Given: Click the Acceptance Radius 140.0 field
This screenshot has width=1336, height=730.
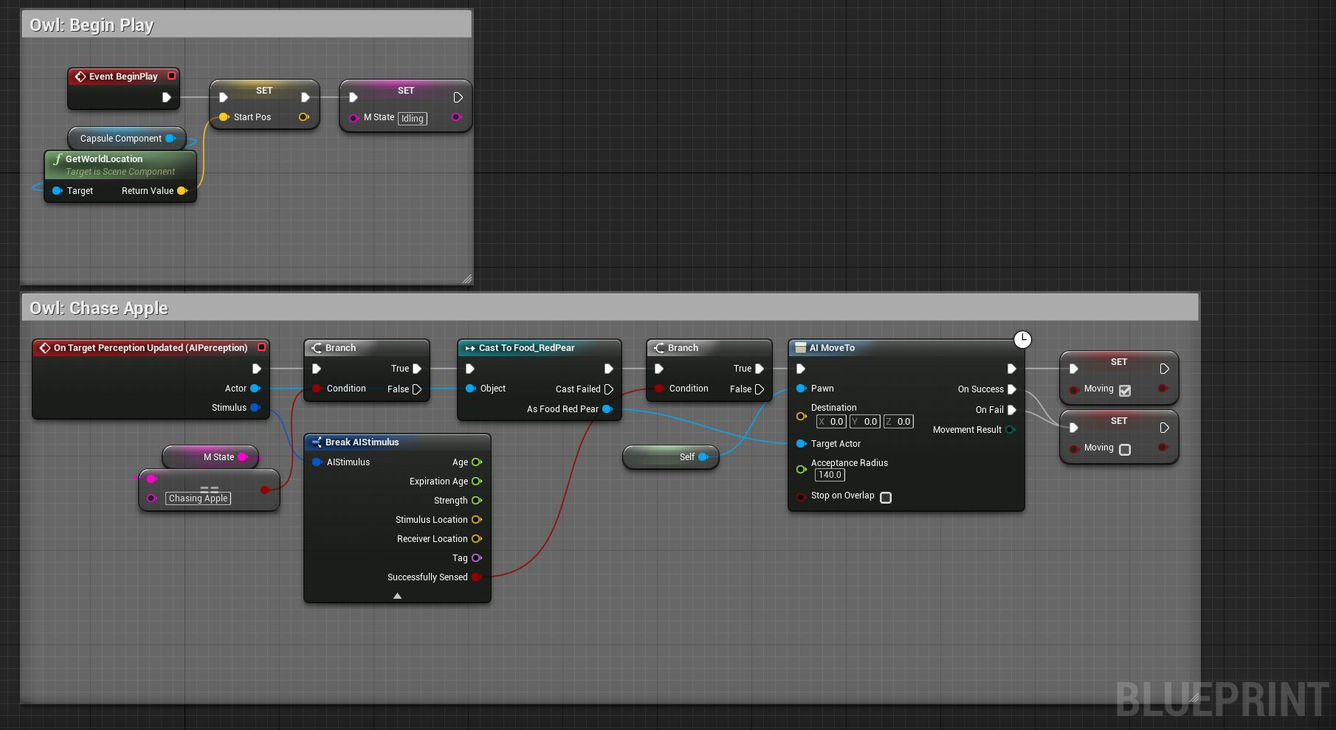Looking at the screenshot, I should pyautogui.click(x=830, y=475).
